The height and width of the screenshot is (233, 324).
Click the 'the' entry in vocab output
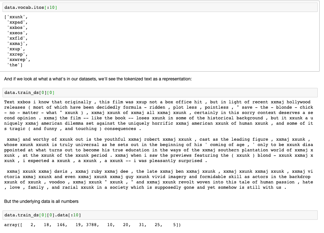[14, 65]
